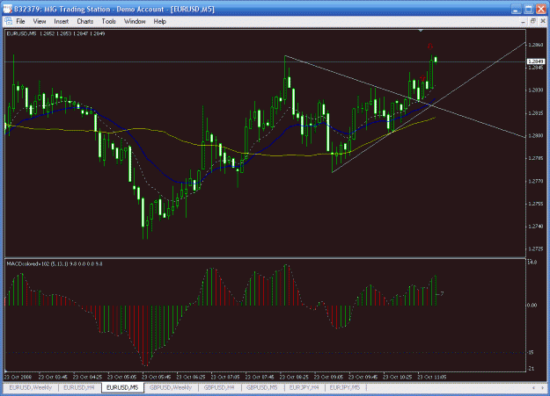Close the MIG Trading Station window

point(541,10)
